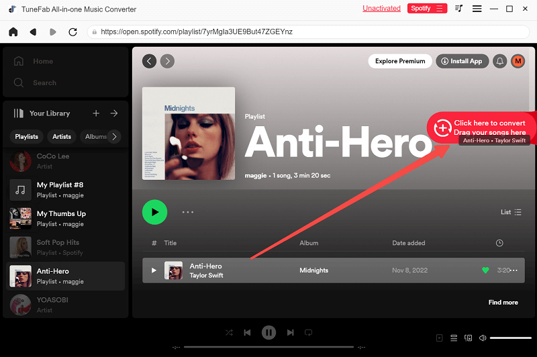Adjust the volume slider
The width and height of the screenshot is (537, 357).
[510, 338]
